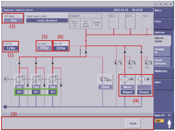Viewport: 175px width, 131px height.
Task: Open Cylinder Lubrication page
Action: point(162,62)
